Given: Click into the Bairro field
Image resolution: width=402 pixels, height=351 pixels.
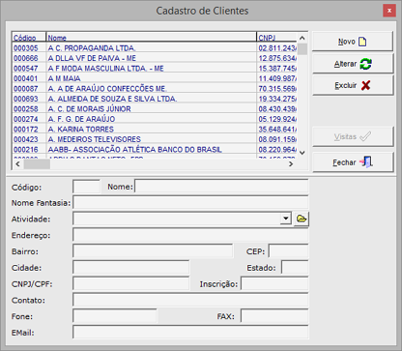Looking at the screenshot, I should click(153, 251).
